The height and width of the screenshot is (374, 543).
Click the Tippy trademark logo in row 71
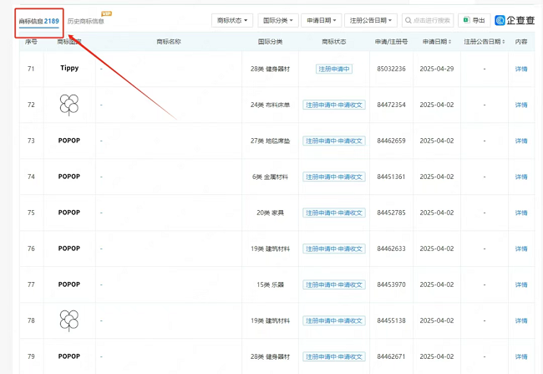(69, 69)
